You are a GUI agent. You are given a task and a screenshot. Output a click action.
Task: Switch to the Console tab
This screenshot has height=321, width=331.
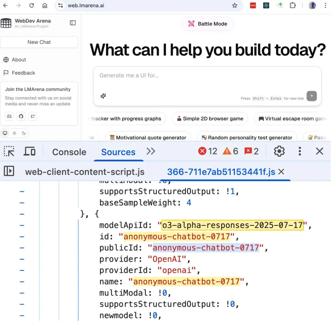click(x=69, y=152)
